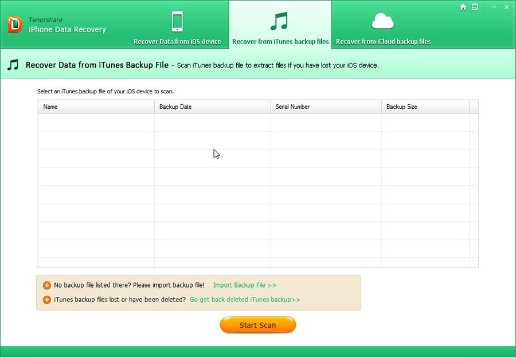Click the iCloud cloud icon
Image resolution: width=516 pixels, height=357 pixels.
[x=383, y=21]
